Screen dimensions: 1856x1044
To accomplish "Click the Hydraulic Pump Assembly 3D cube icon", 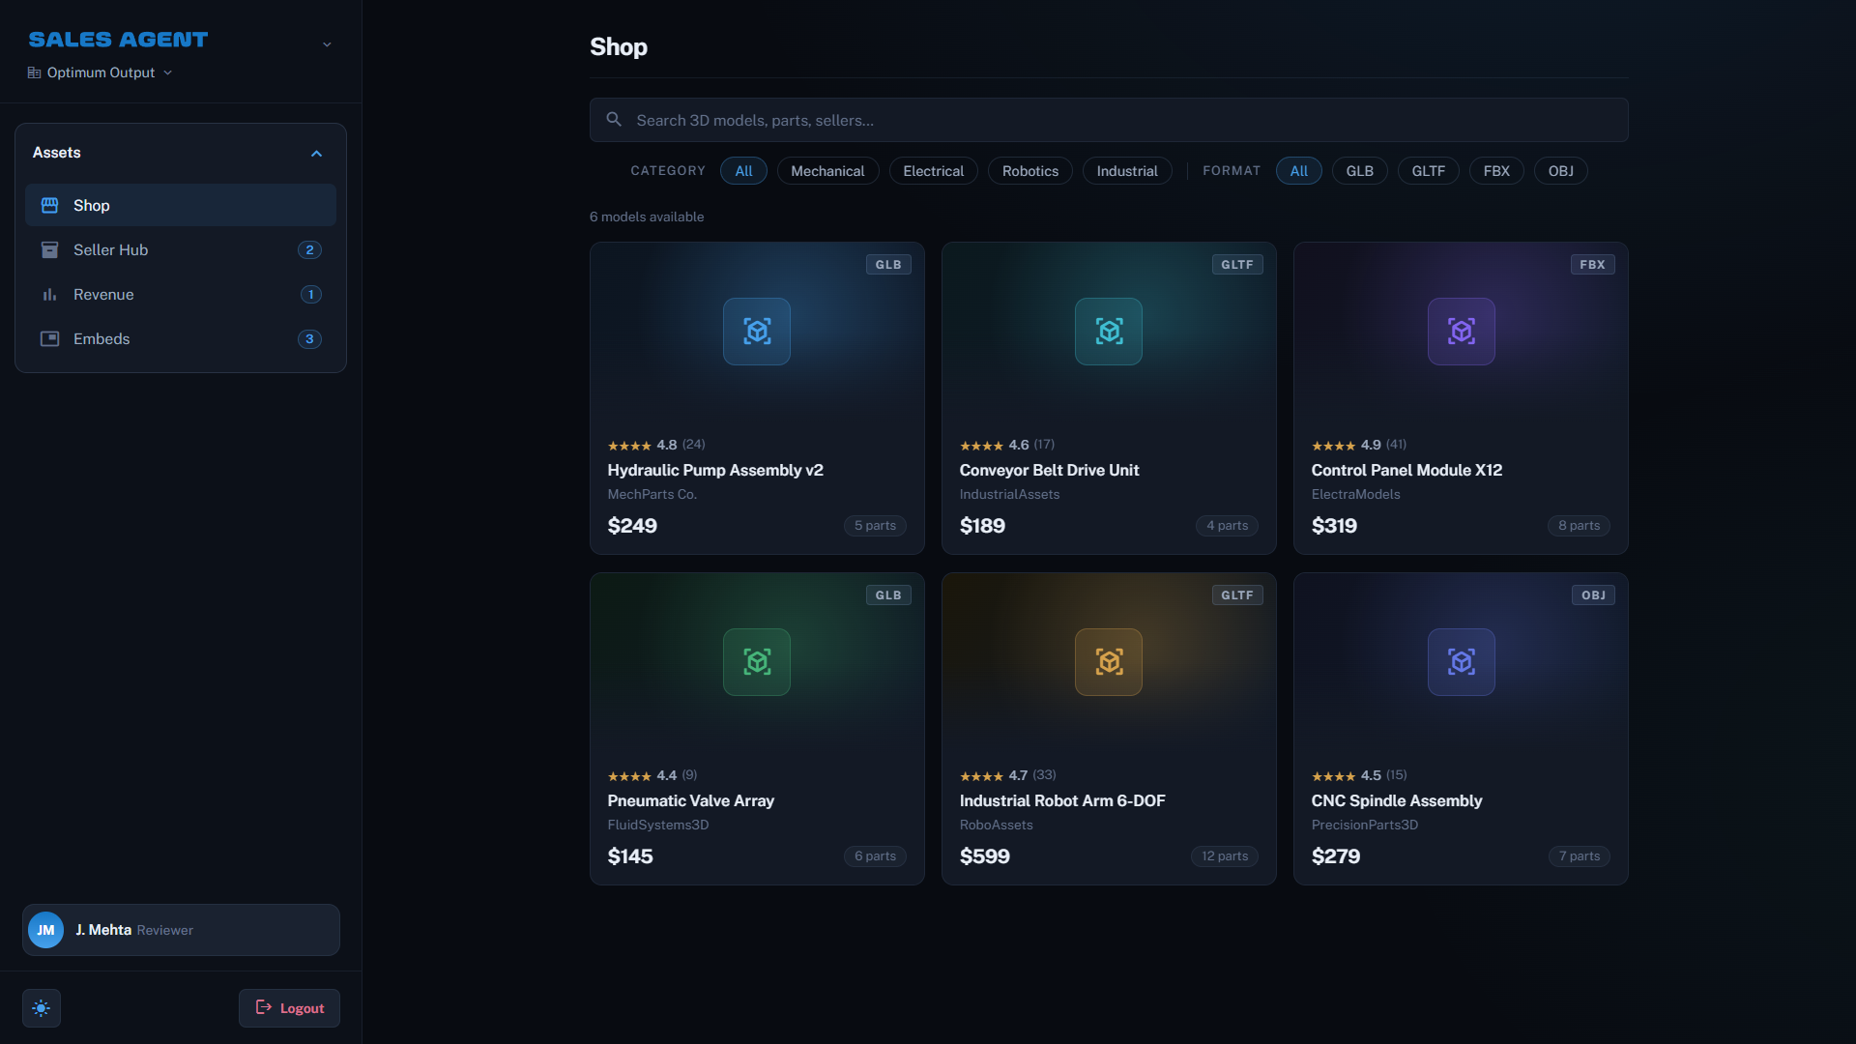I will 757,332.
